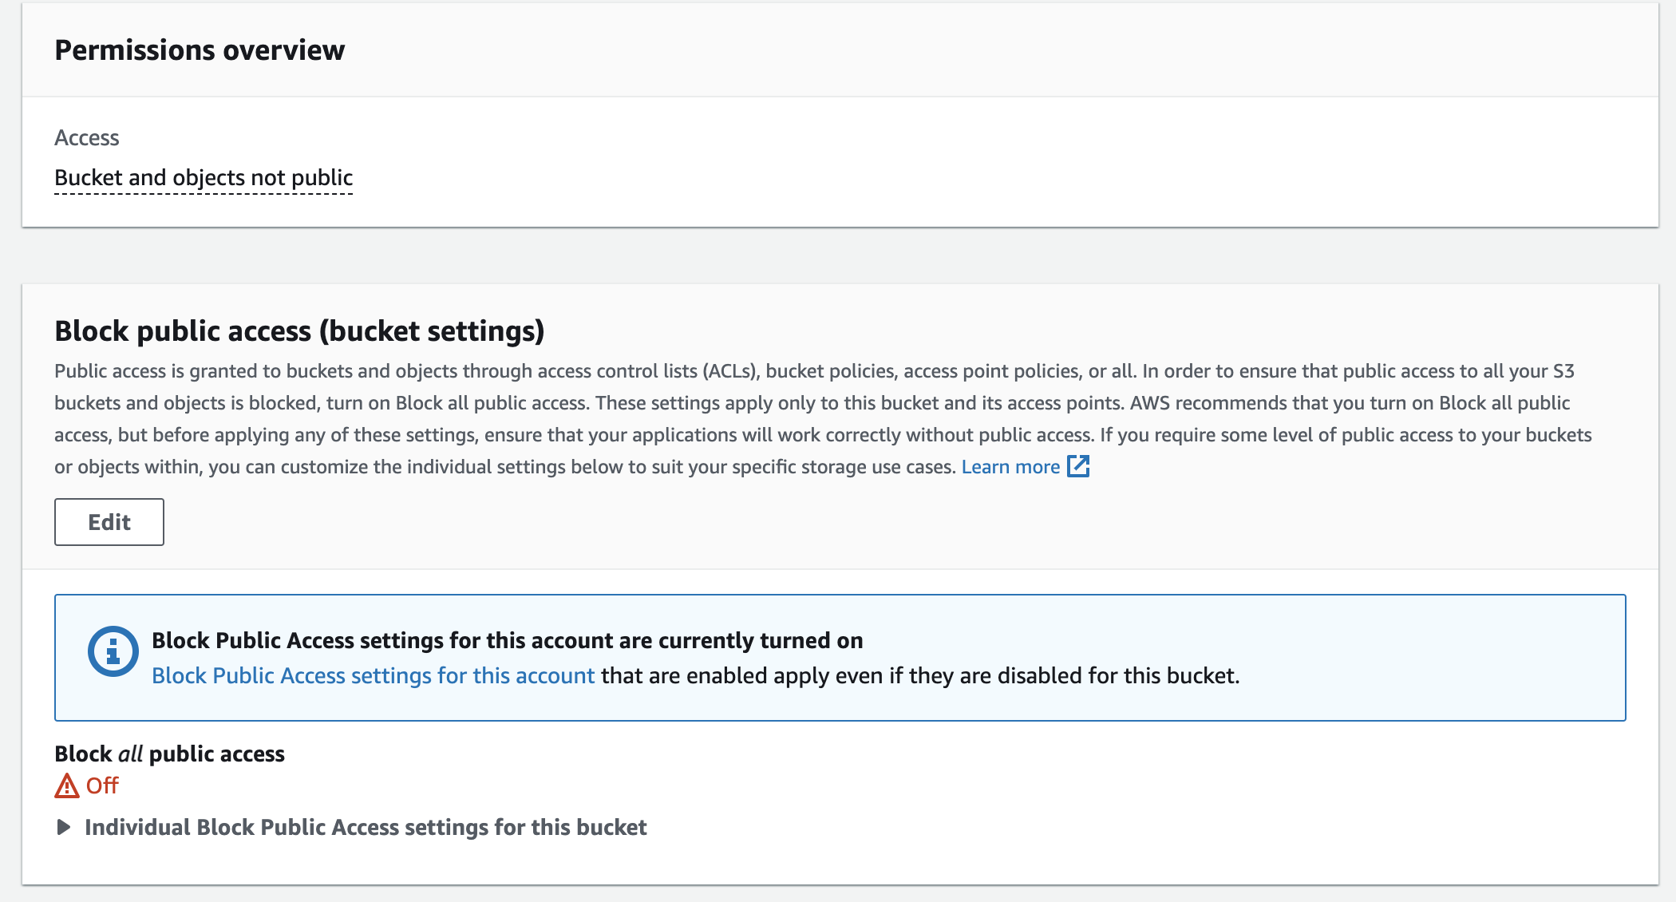Viewport: 1676px width, 902px height.
Task: Click the Learn more link
Action: point(1010,467)
